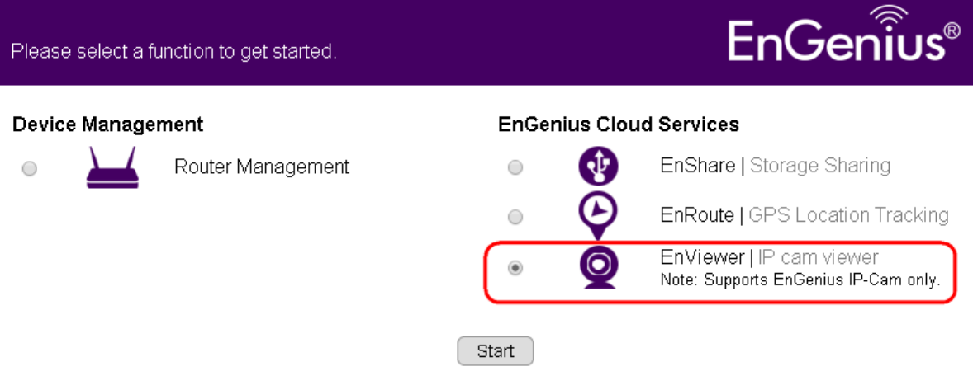Click the Device Management heading

pyautogui.click(x=107, y=125)
